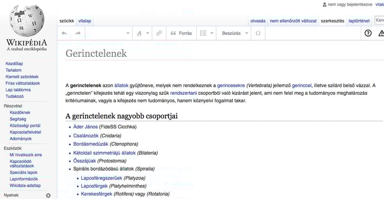Viewport: 384px width, 199px height.
Task: Click the Segítség help link
Action: (x=18, y=119)
